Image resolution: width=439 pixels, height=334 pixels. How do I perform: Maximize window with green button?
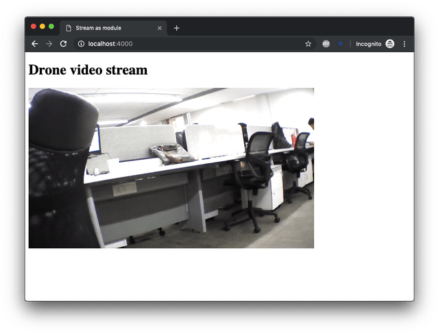click(51, 26)
